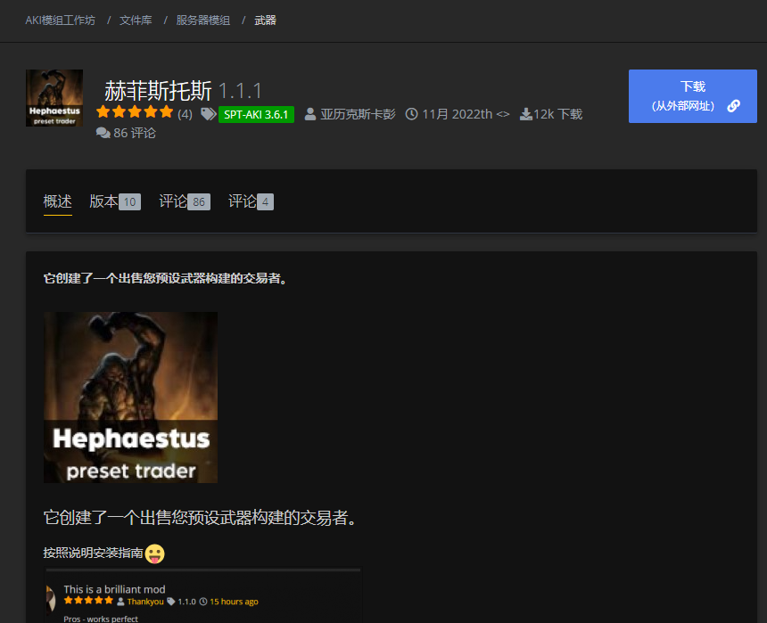Click the tag icon beside 1.1.0
The height and width of the screenshot is (623, 767).
click(x=170, y=602)
